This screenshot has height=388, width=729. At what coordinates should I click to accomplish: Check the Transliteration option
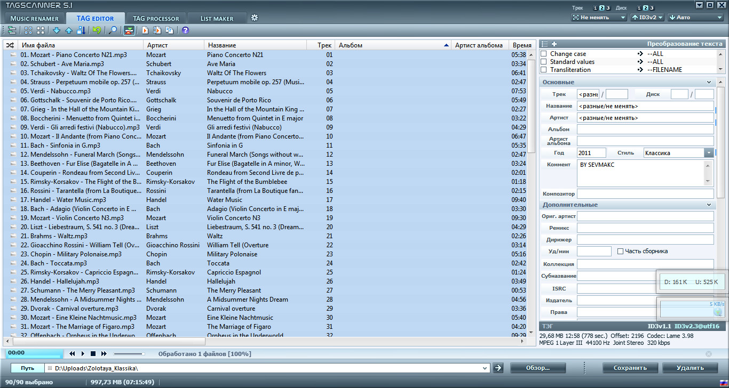[x=544, y=70]
